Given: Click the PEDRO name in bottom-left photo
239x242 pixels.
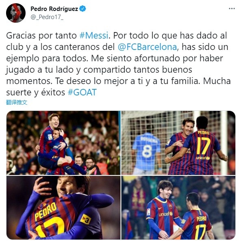Looking at the screenshot, I should point(45,211).
